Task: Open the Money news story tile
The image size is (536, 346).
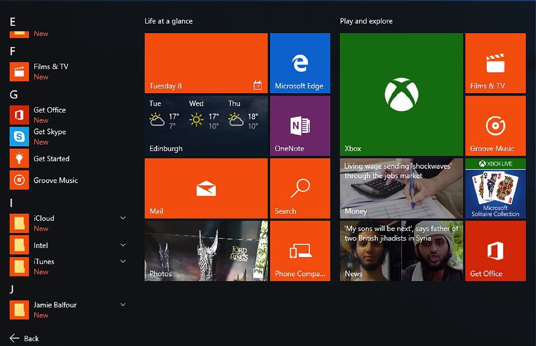Action: coord(401,189)
